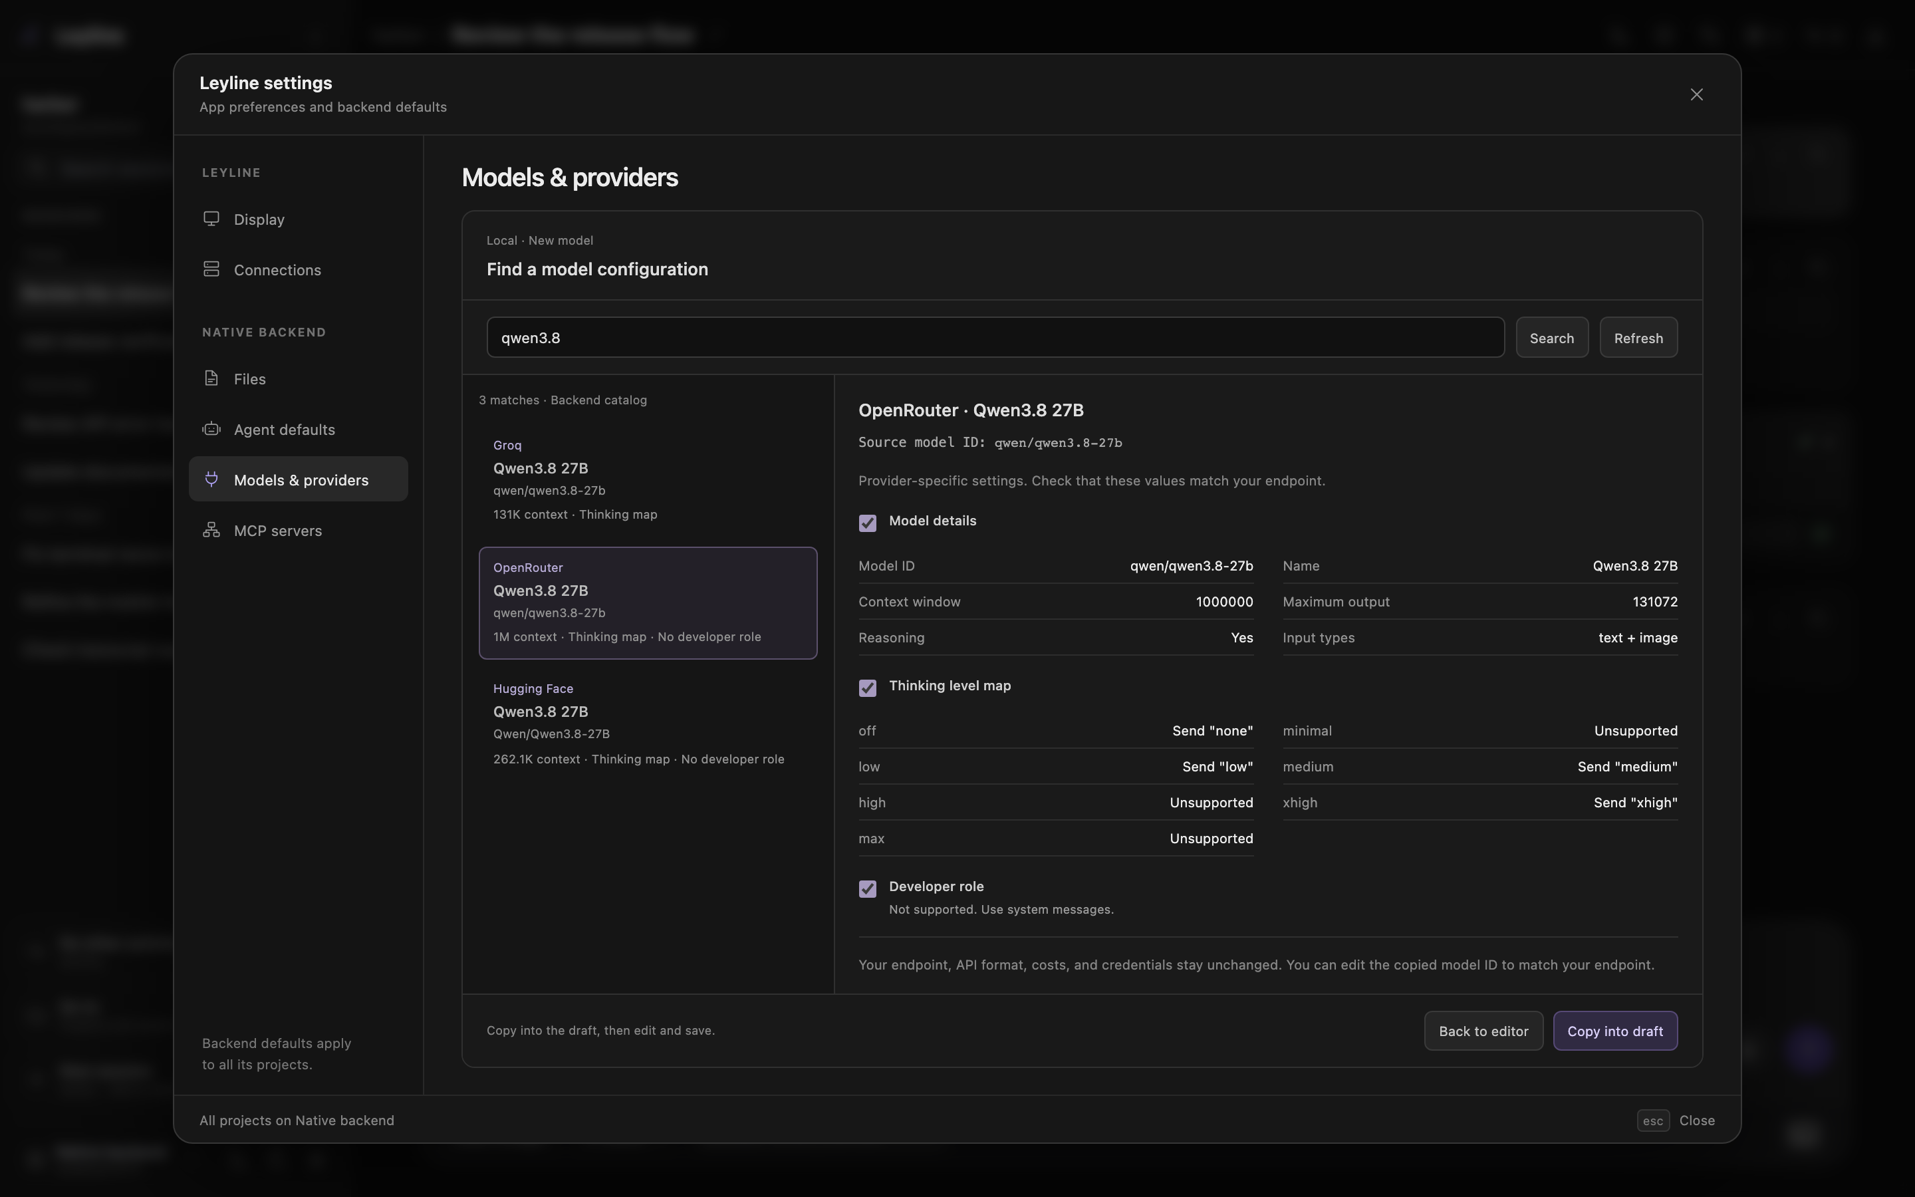Close the Leyline settings dialog with X
1915x1197 pixels.
(x=1697, y=94)
